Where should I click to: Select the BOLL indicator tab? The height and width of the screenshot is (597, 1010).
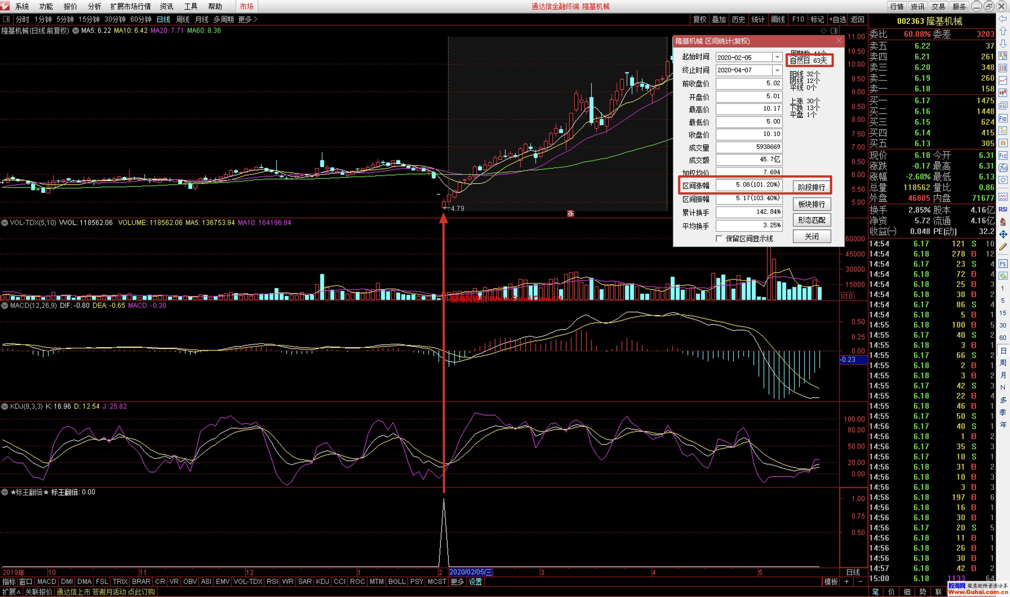397,581
